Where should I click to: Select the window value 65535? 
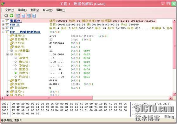(53, 80)
